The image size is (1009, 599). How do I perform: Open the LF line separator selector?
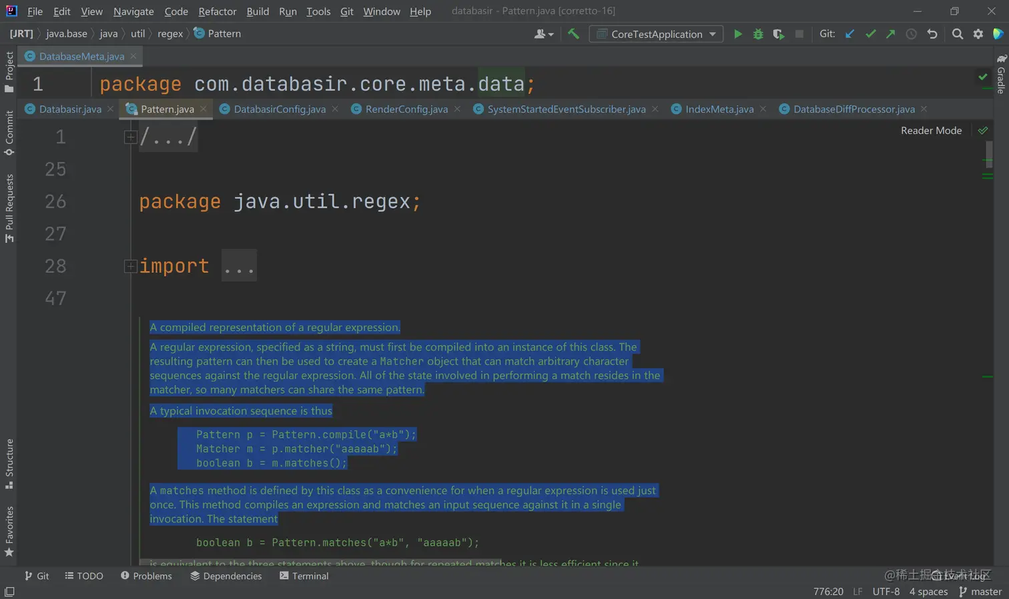point(858,592)
